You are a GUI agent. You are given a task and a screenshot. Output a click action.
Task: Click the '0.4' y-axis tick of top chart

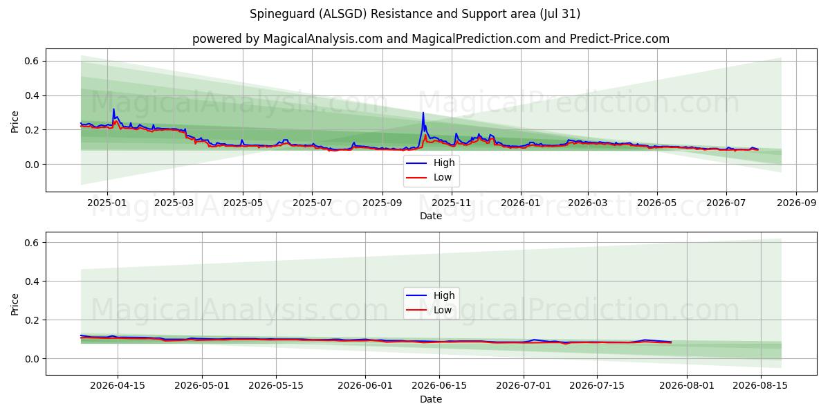point(33,95)
